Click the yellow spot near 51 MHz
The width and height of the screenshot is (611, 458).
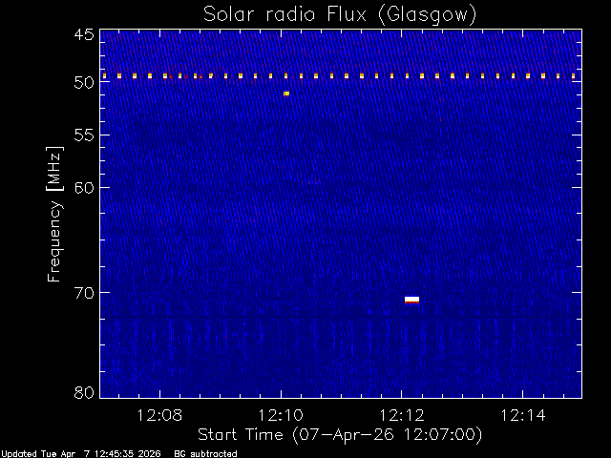coord(286,94)
